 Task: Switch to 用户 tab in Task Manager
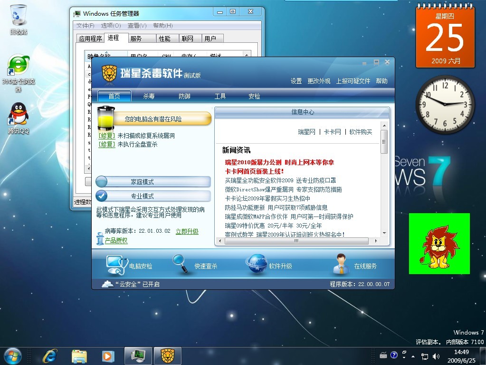213,39
